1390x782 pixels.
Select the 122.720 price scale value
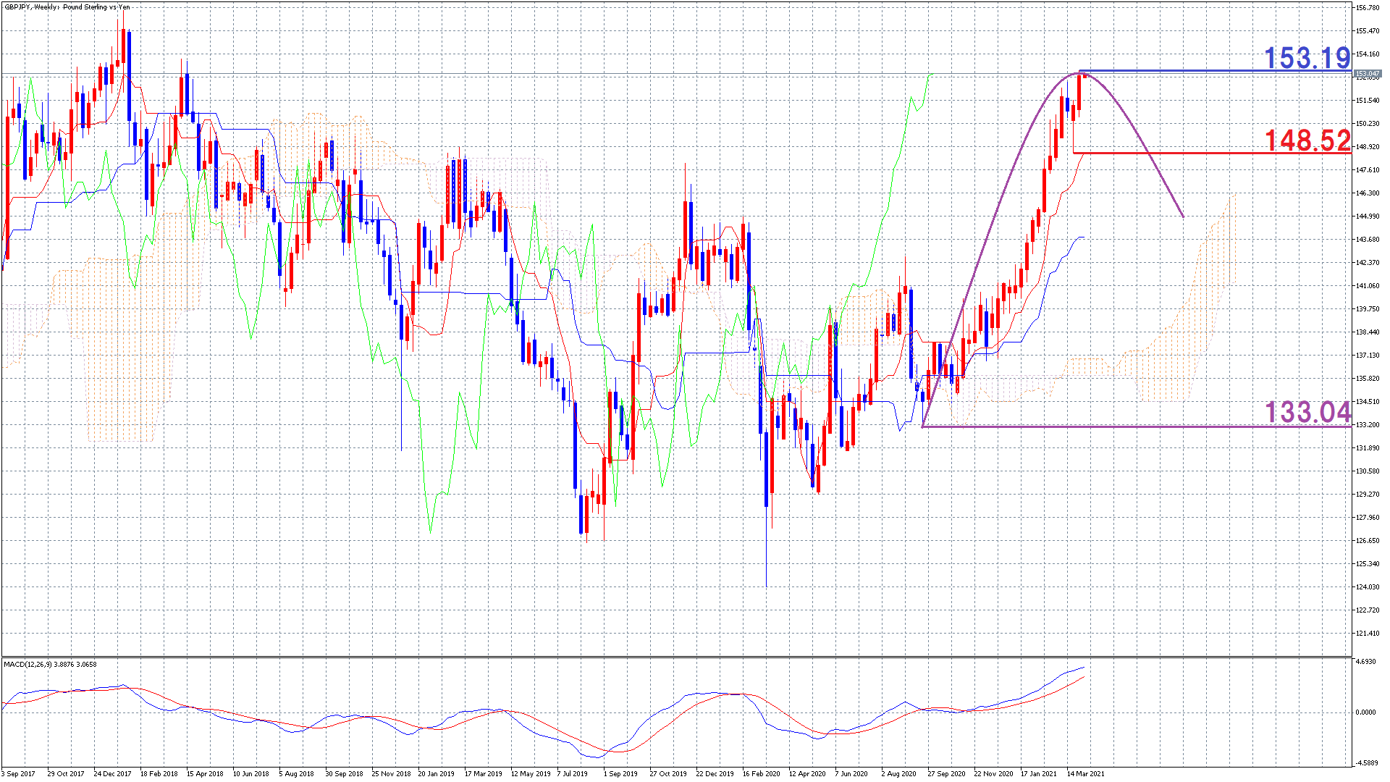click(1368, 610)
